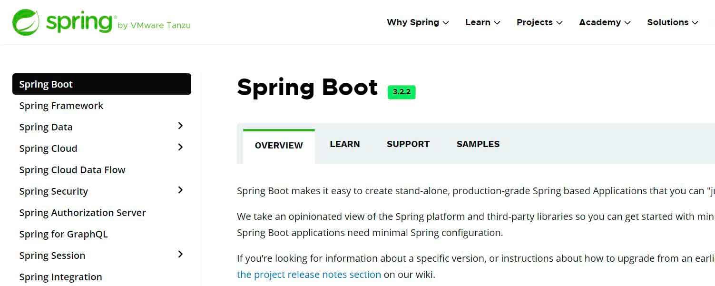Open the Spring Security project link
715x286 pixels.
pos(54,191)
